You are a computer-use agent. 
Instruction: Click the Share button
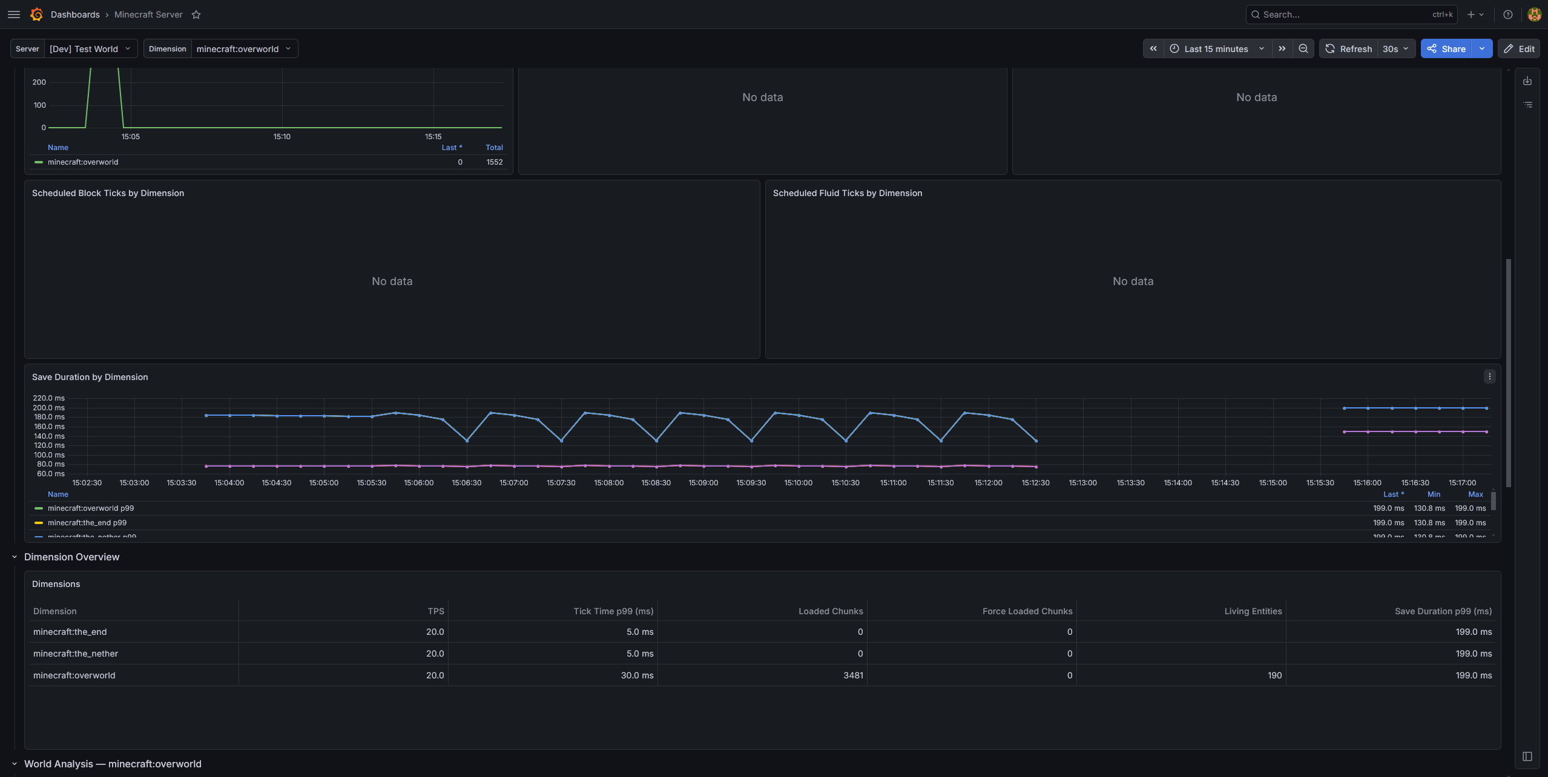click(1446, 48)
